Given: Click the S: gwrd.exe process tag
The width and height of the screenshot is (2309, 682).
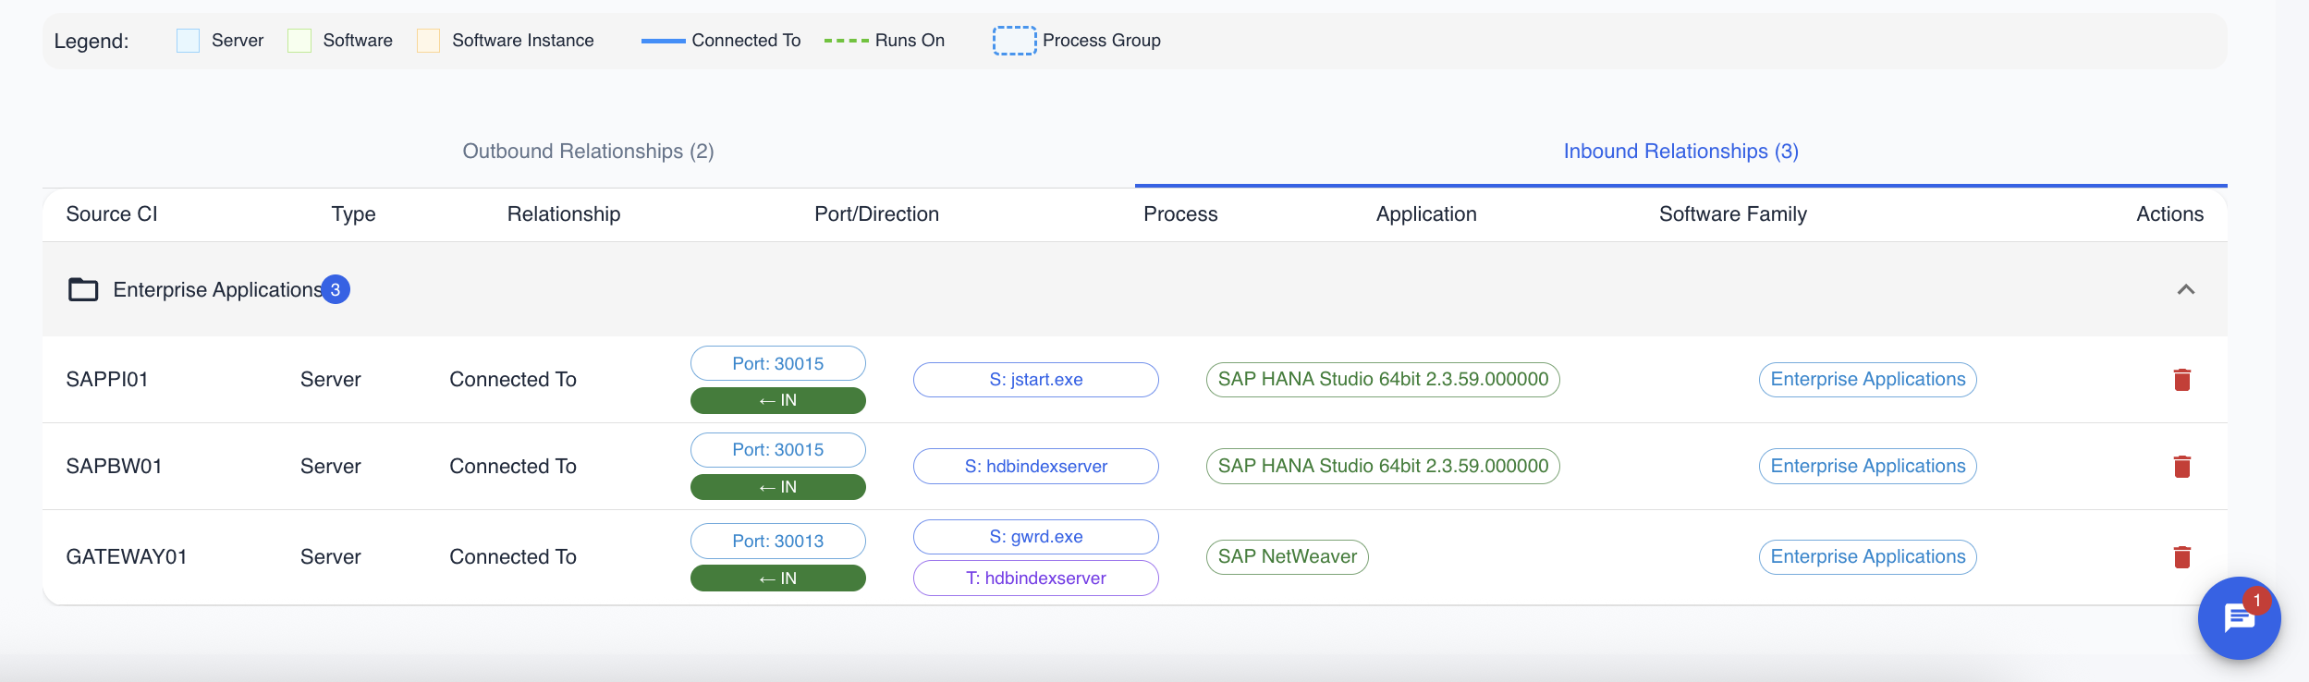Looking at the screenshot, I should point(1035,537).
